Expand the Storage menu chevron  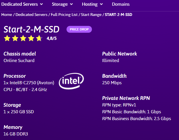(x=71, y=4)
